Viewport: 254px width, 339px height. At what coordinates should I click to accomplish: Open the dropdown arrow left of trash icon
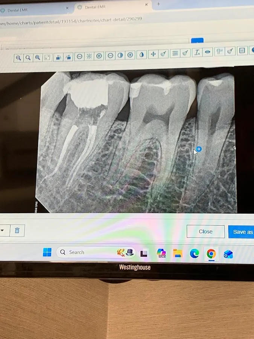pyautogui.click(x=2, y=230)
